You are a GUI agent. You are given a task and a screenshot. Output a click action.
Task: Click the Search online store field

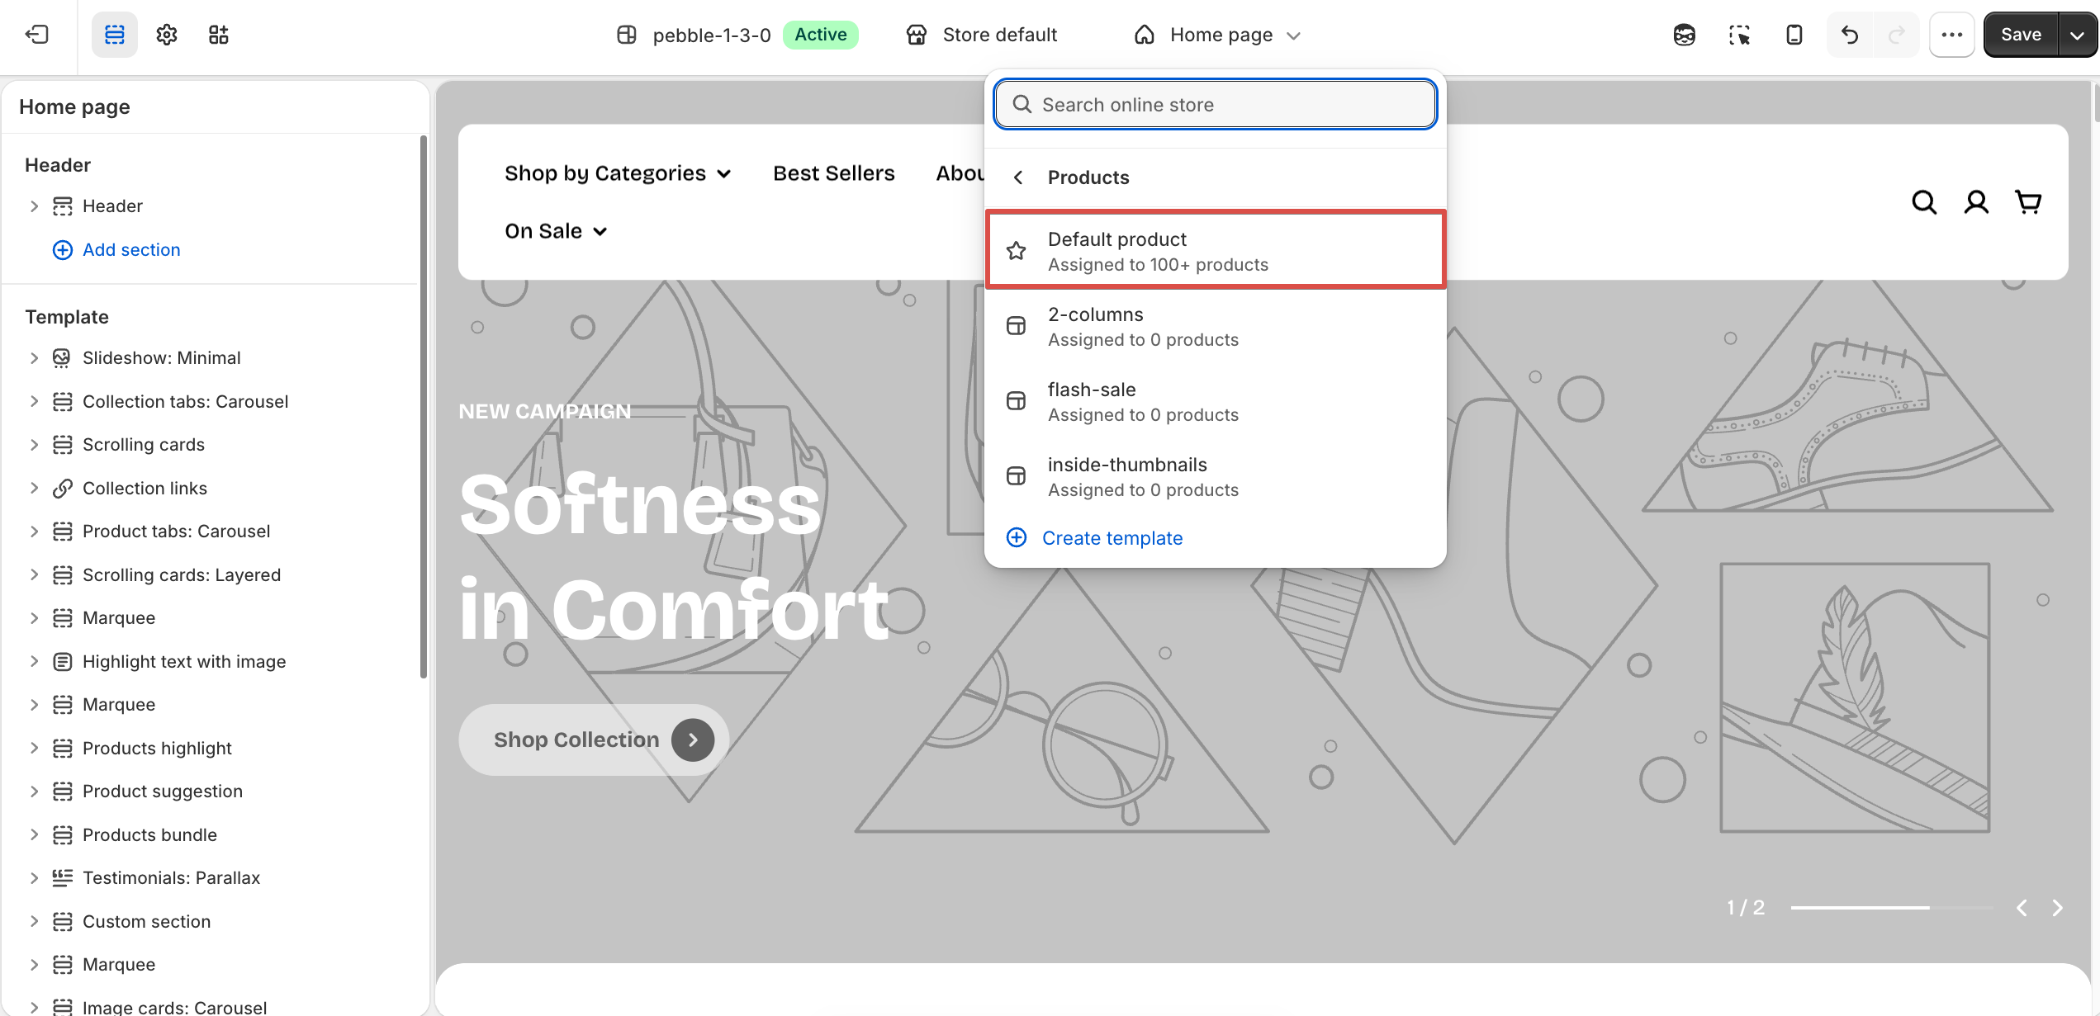point(1216,105)
